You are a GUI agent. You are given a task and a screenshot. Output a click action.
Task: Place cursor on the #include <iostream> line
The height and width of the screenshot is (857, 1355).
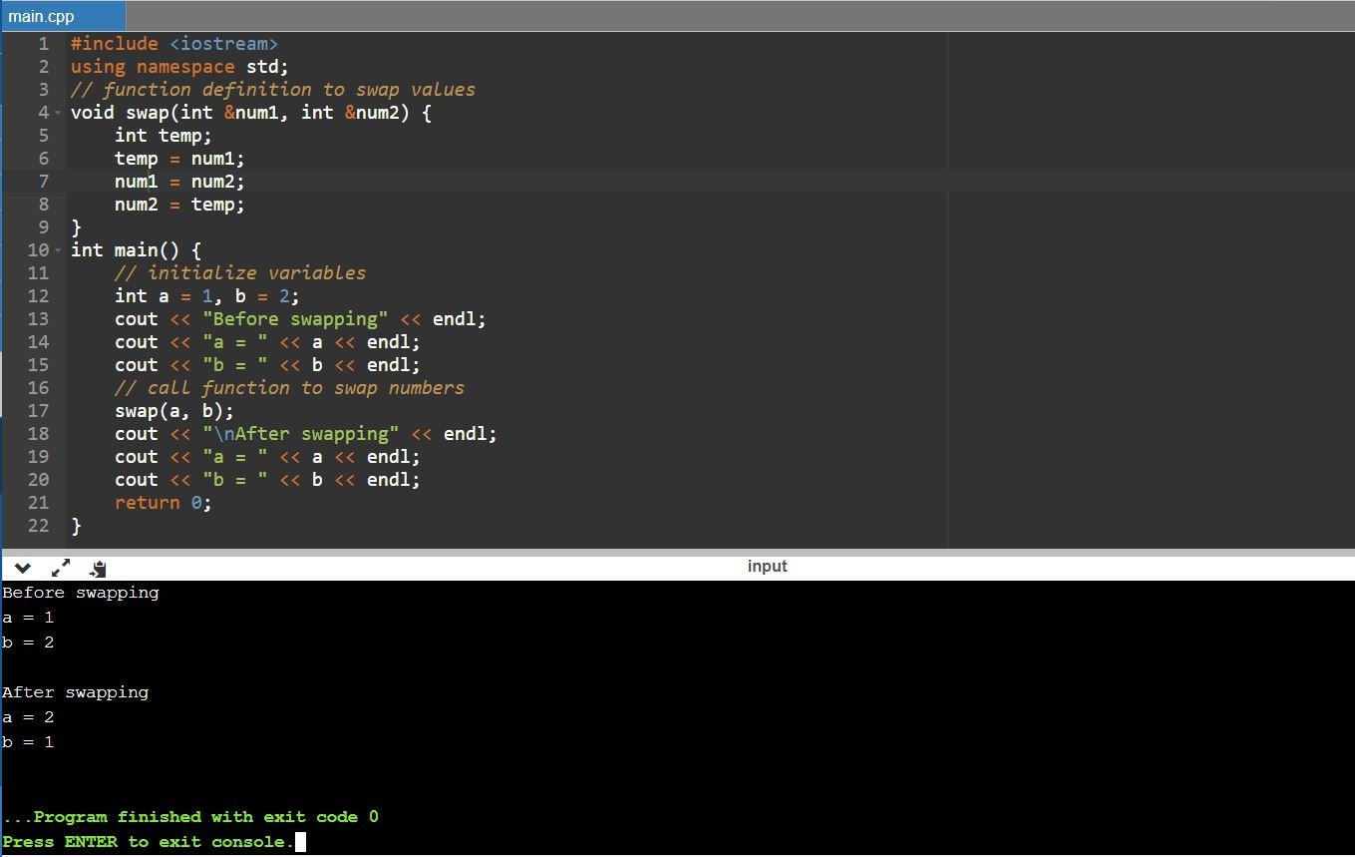coord(173,44)
